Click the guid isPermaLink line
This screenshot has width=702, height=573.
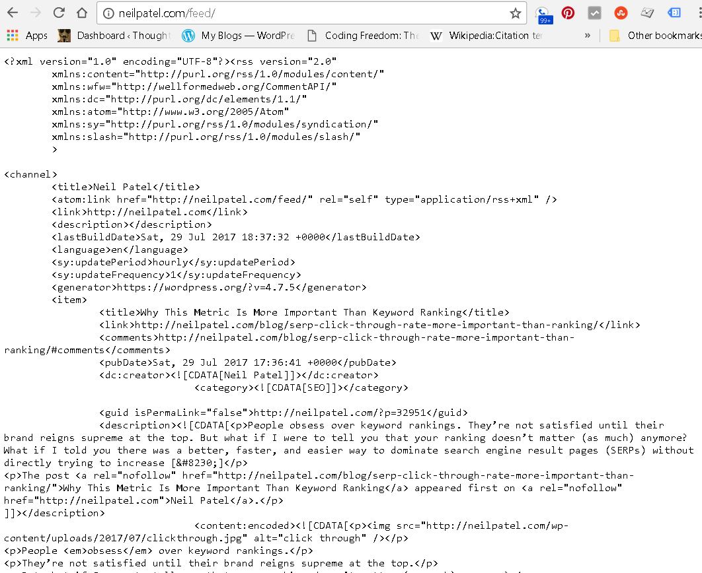[x=284, y=412]
